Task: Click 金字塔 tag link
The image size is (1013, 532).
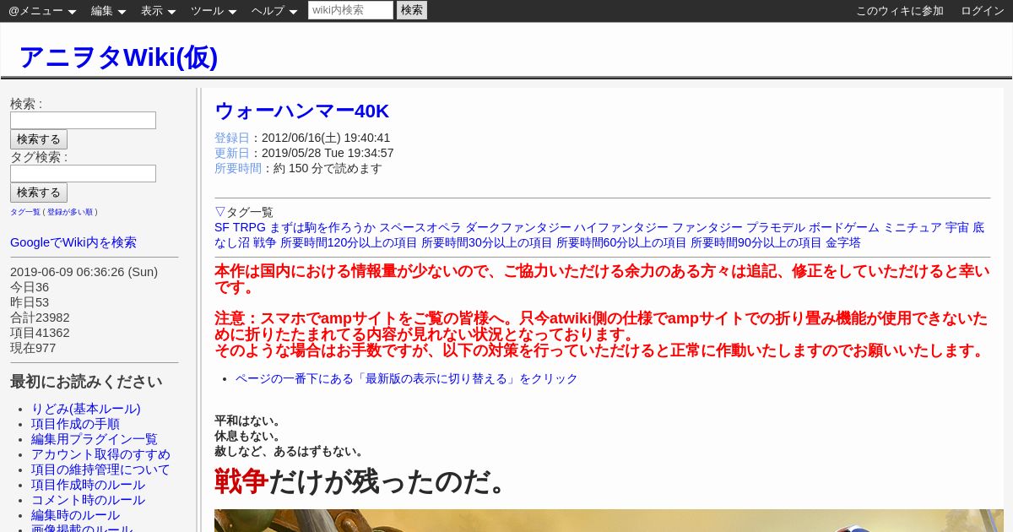Action: pos(843,242)
